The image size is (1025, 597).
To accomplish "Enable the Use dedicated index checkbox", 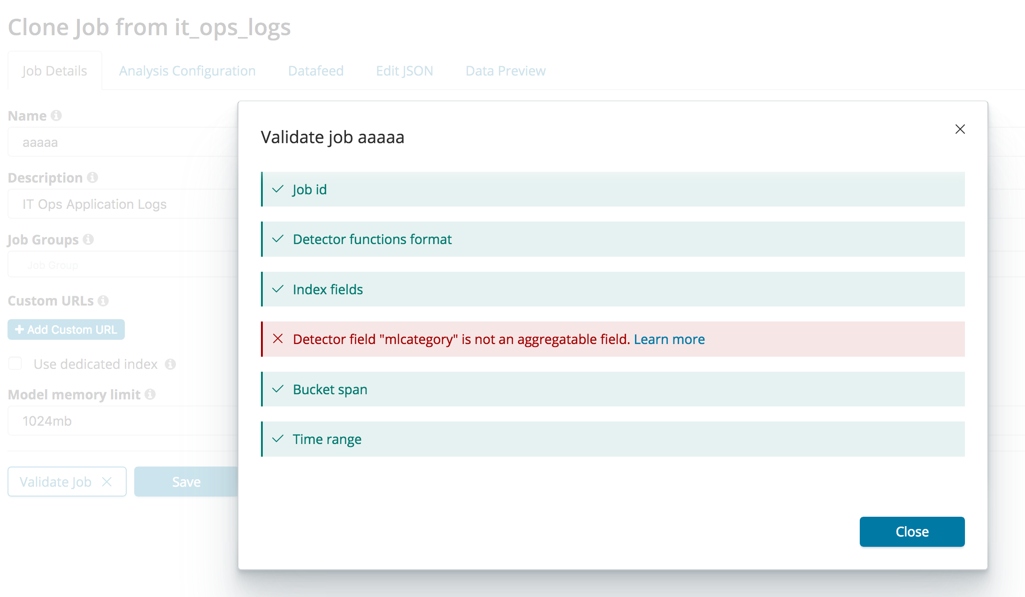I will pos(15,363).
